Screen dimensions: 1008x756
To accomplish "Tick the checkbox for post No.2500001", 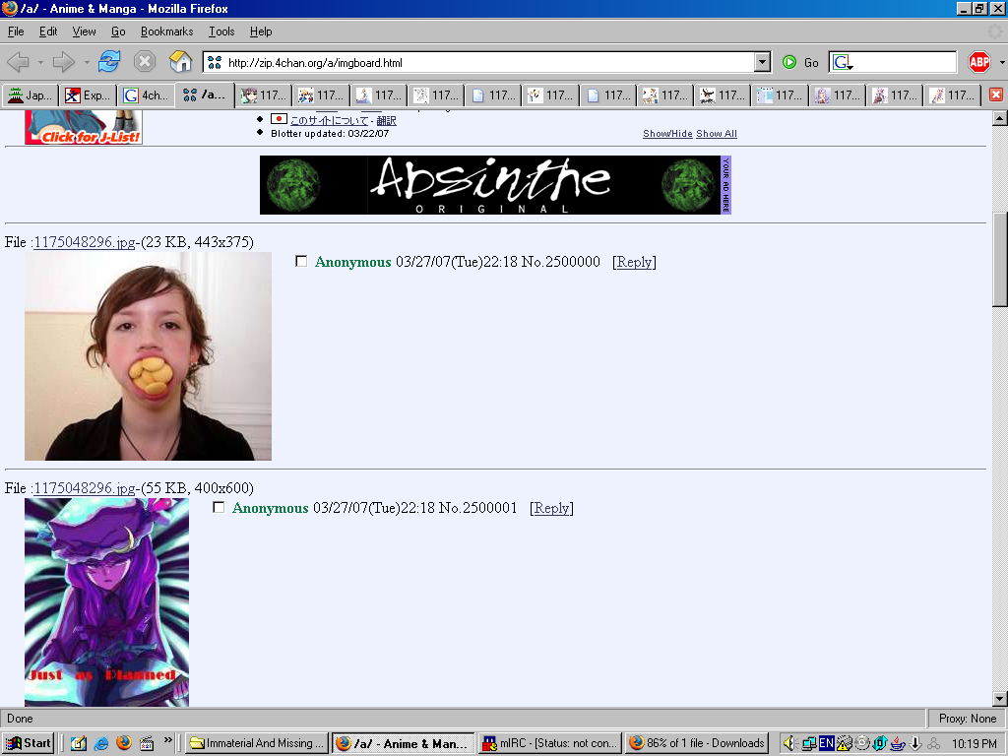I will point(219,507).
